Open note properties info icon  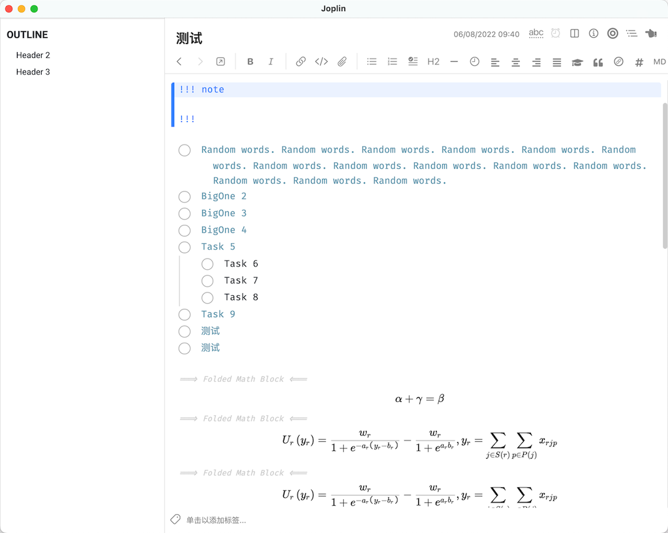click(594, 33)
